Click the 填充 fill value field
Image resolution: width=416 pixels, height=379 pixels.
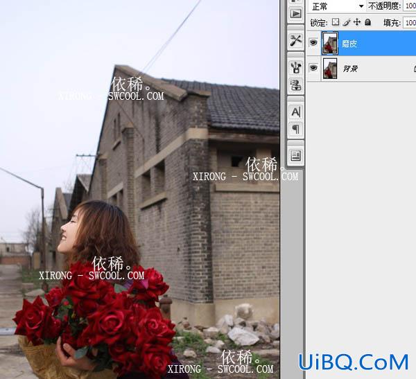(409, 23)
